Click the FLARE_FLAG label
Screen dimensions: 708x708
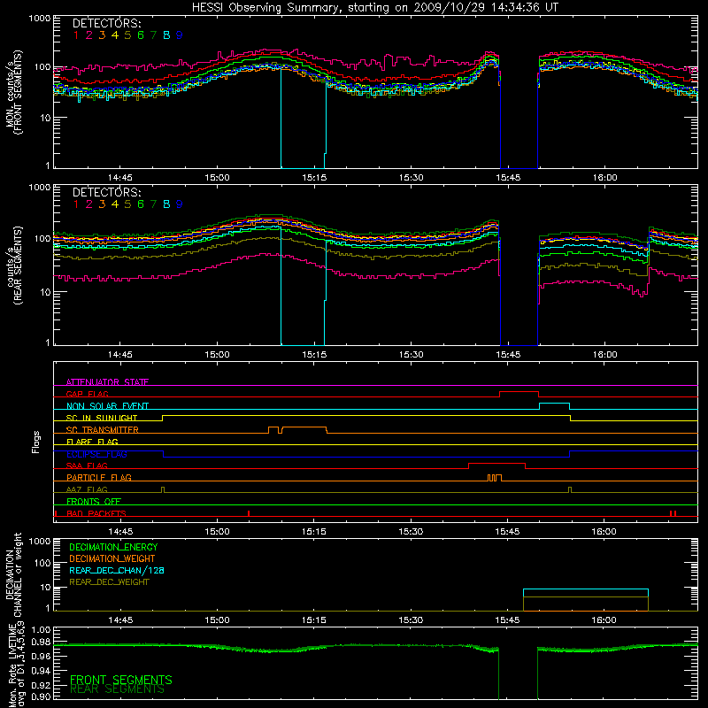[x=92, y=442]
